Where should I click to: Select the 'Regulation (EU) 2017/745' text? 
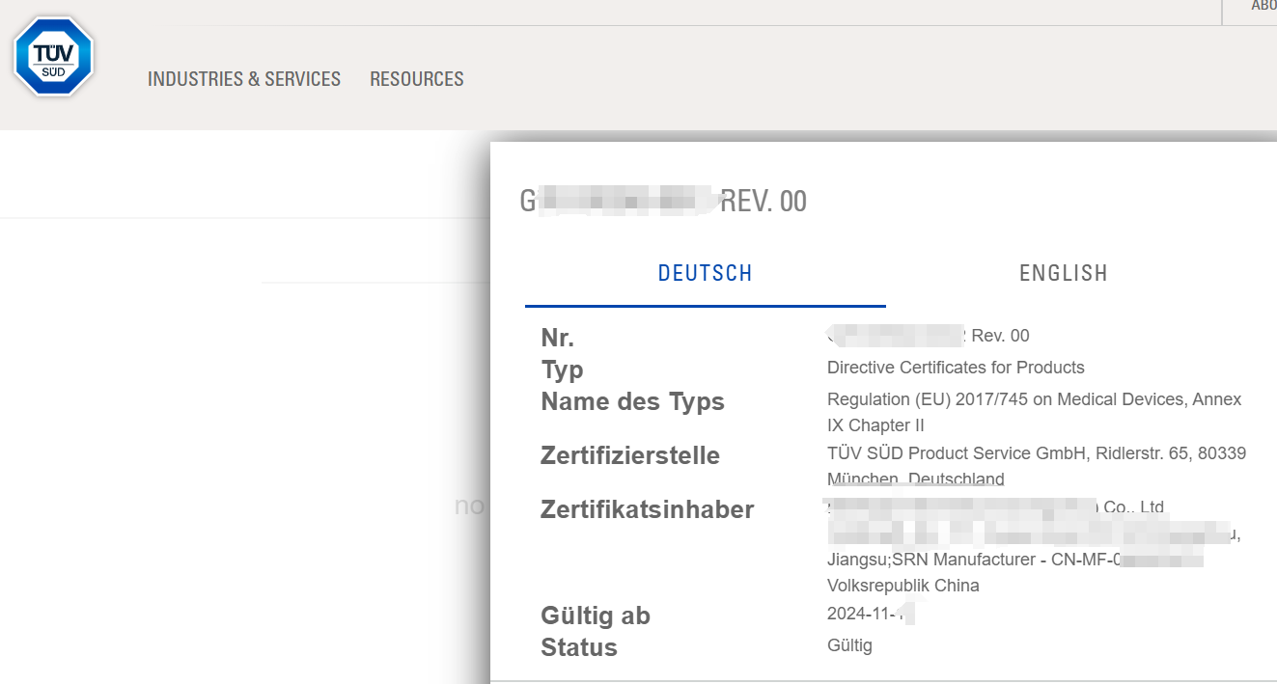(x=1035, y=412)
